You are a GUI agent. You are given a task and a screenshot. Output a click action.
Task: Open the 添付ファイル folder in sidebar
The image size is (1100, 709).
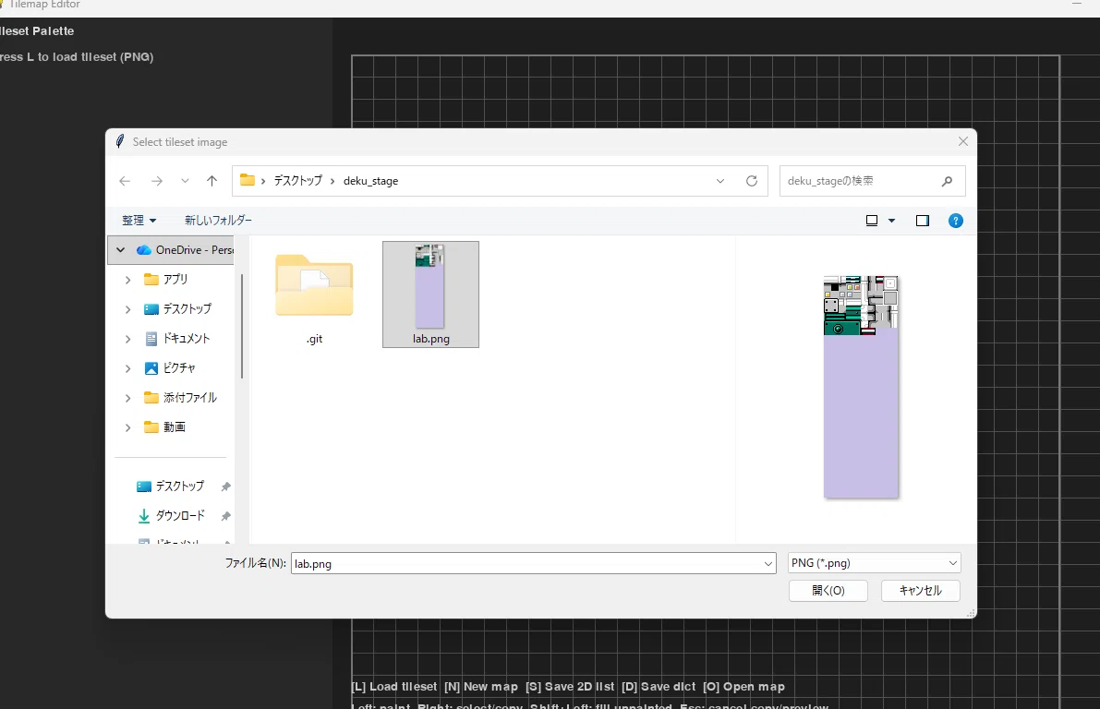click(x=180, y=398)
